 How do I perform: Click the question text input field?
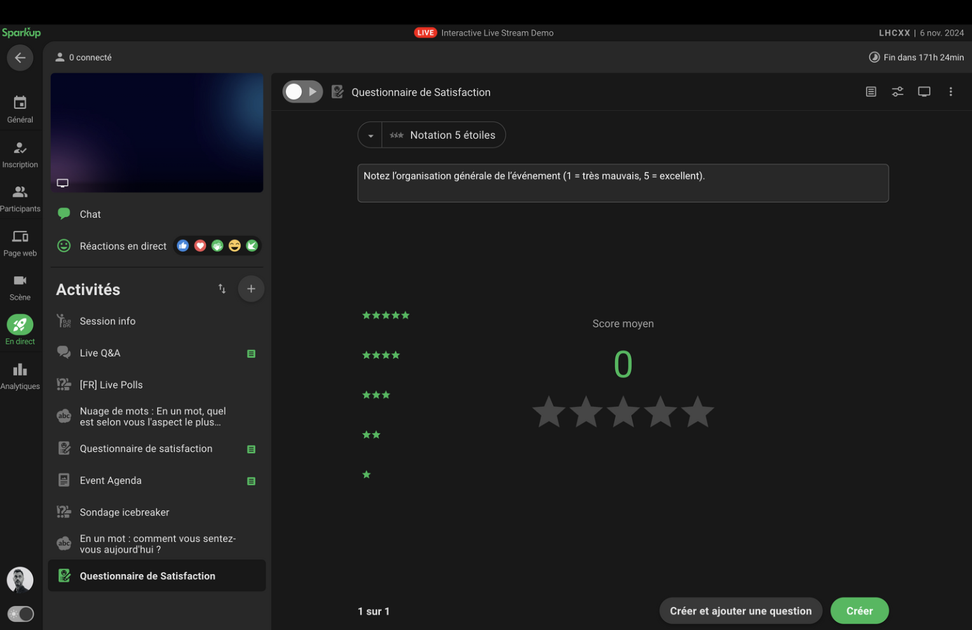(623, 183)
